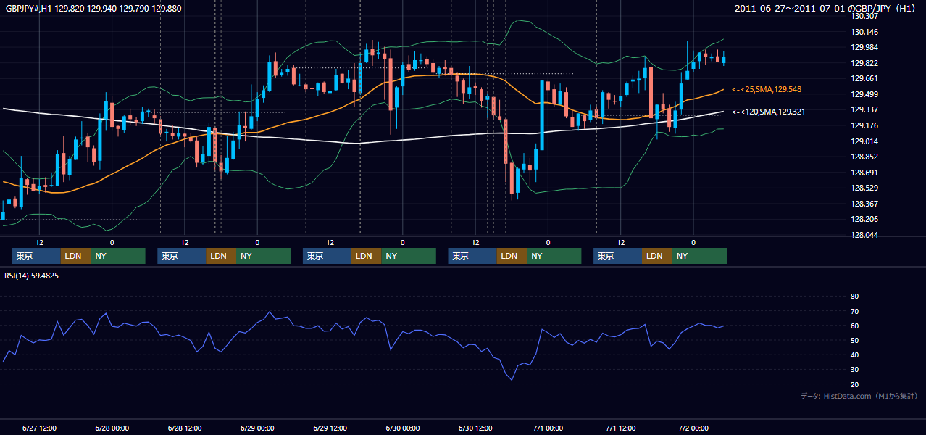The image size is (926, 435).
Task: Click the 7/1 00:00 time axis label
Action: tap(548, 428)
